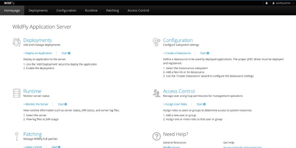296x148 pixels.
Task: Open the Deployments section heading link
Action: [x=37, y=40]
